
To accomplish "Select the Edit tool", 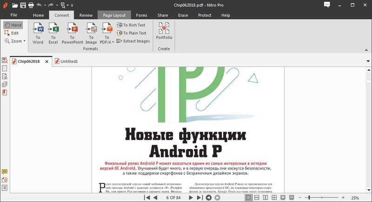I will [x=11, y=33].
